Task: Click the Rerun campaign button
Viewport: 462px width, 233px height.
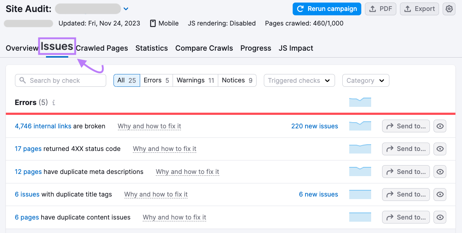Action: pyautogui.click(x=327, y=9)
